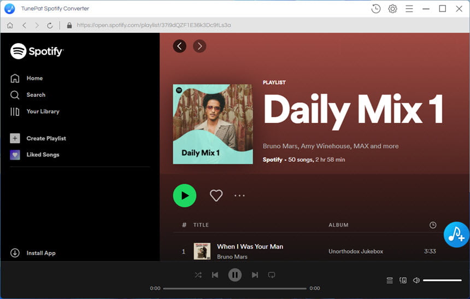
Task: Navigate back with round Spotify arrow
Action: [180, 46]
